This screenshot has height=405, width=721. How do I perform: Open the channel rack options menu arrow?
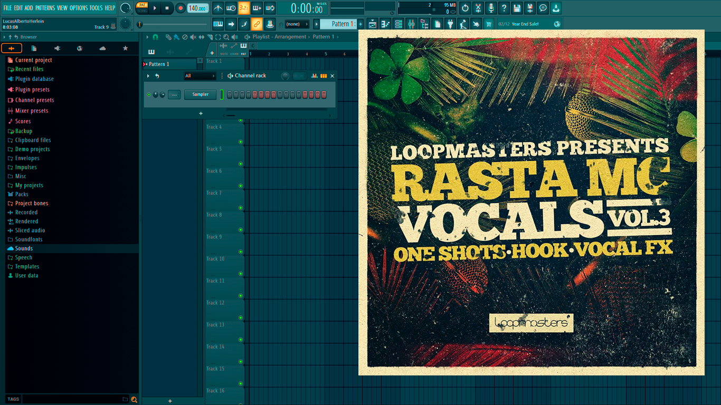(x=148, y=76)
